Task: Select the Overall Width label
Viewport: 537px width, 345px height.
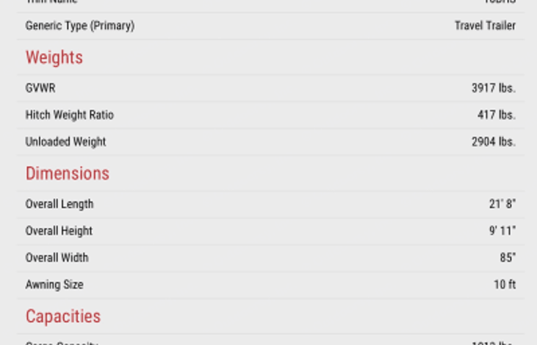Action: (57, 257)
